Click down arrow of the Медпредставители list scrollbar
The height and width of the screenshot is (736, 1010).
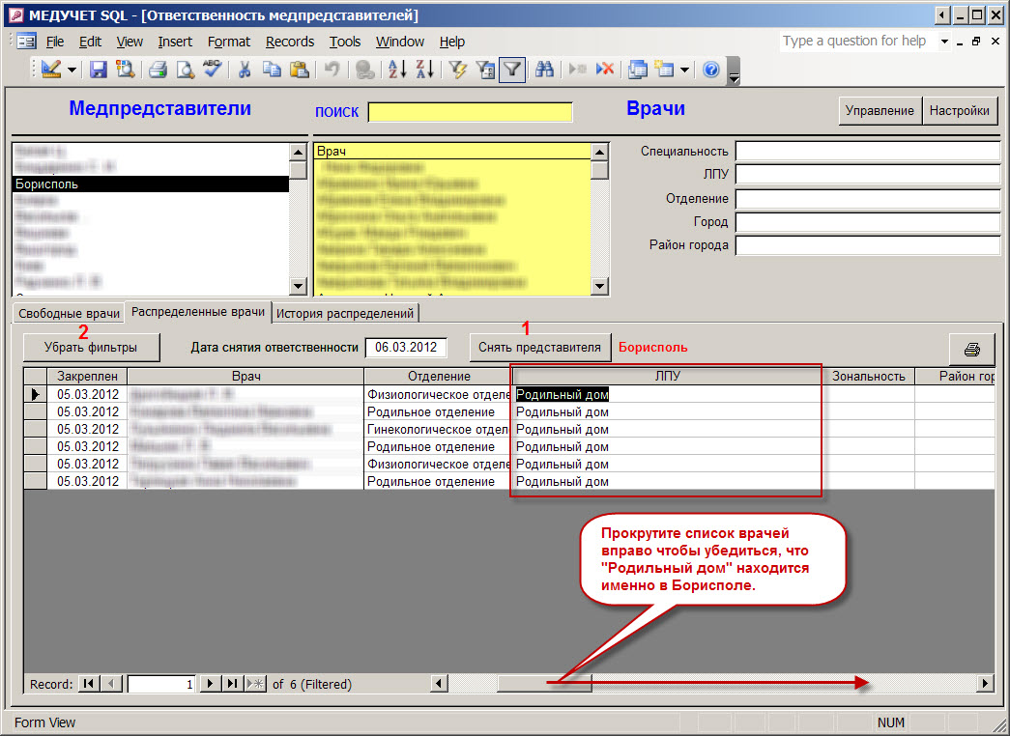point(298,286)
